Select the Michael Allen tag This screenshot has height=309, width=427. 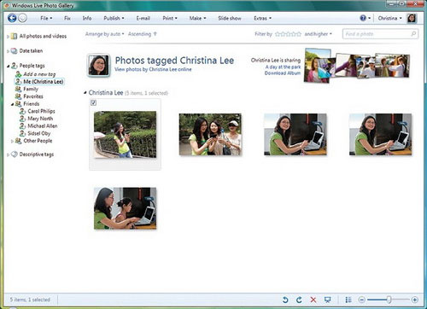coord(38,126)
